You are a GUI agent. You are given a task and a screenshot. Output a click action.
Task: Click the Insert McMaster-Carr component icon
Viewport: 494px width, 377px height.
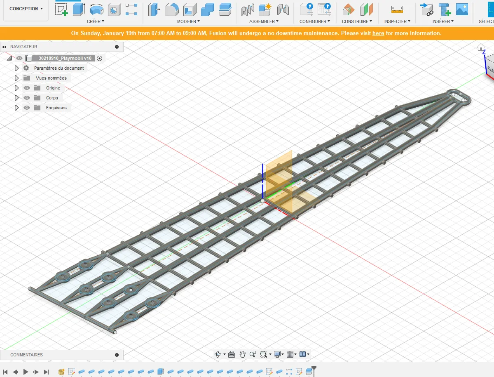(445, 9)
